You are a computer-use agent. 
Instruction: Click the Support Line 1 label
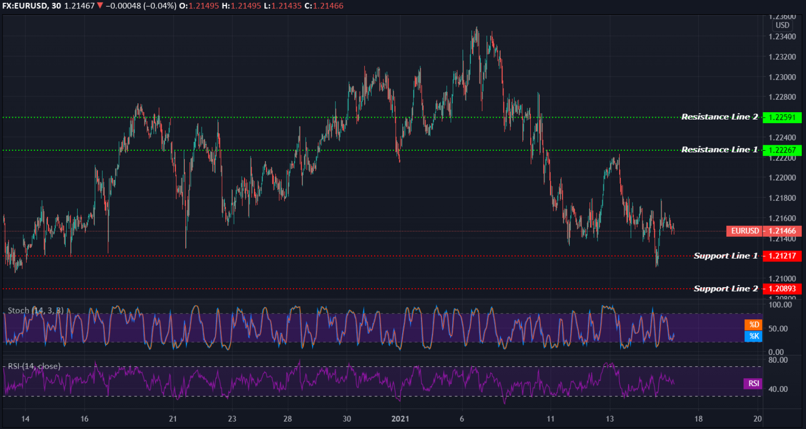click(x=725, y=256)
